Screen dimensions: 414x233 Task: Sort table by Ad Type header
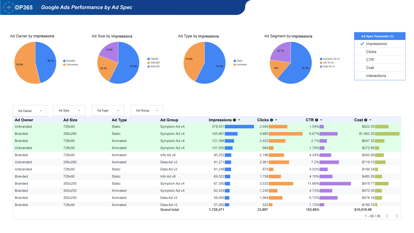119,120
